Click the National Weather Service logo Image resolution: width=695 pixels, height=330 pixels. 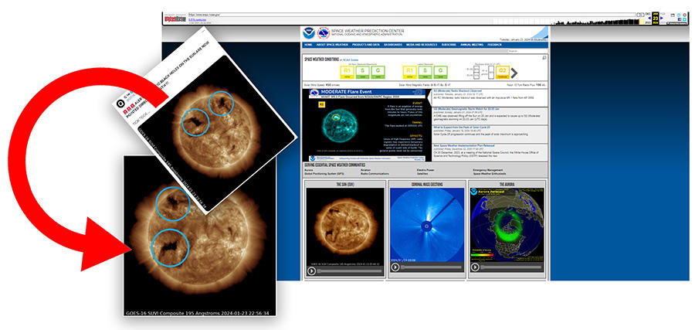click(324, 32)
